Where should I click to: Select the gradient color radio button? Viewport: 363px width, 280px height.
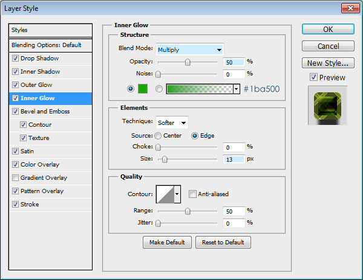coord(159,89)
